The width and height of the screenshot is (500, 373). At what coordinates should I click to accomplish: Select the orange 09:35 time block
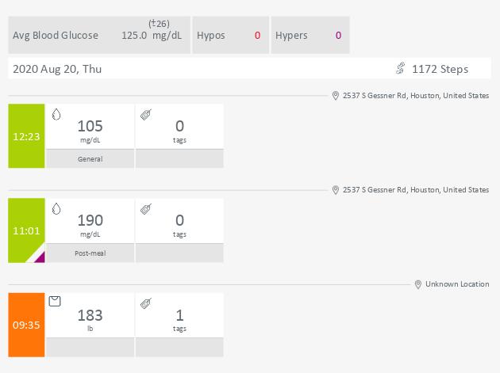[x=26, y=325]
